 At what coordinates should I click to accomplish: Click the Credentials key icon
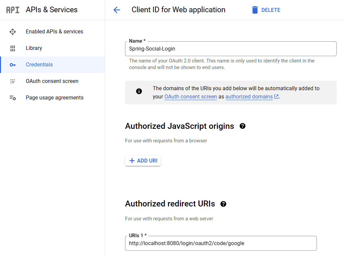[x=13, y=65]
